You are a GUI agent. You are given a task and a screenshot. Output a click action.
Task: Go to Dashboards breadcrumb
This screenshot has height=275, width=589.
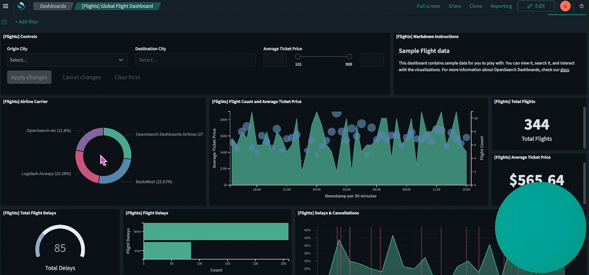53,6
